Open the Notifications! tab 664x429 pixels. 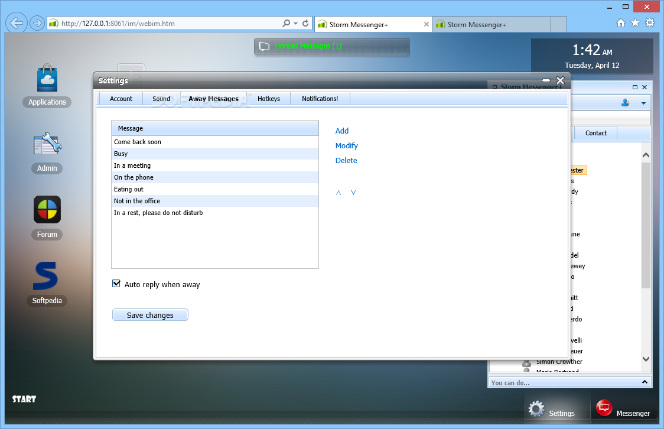click(x=320, y=99)
